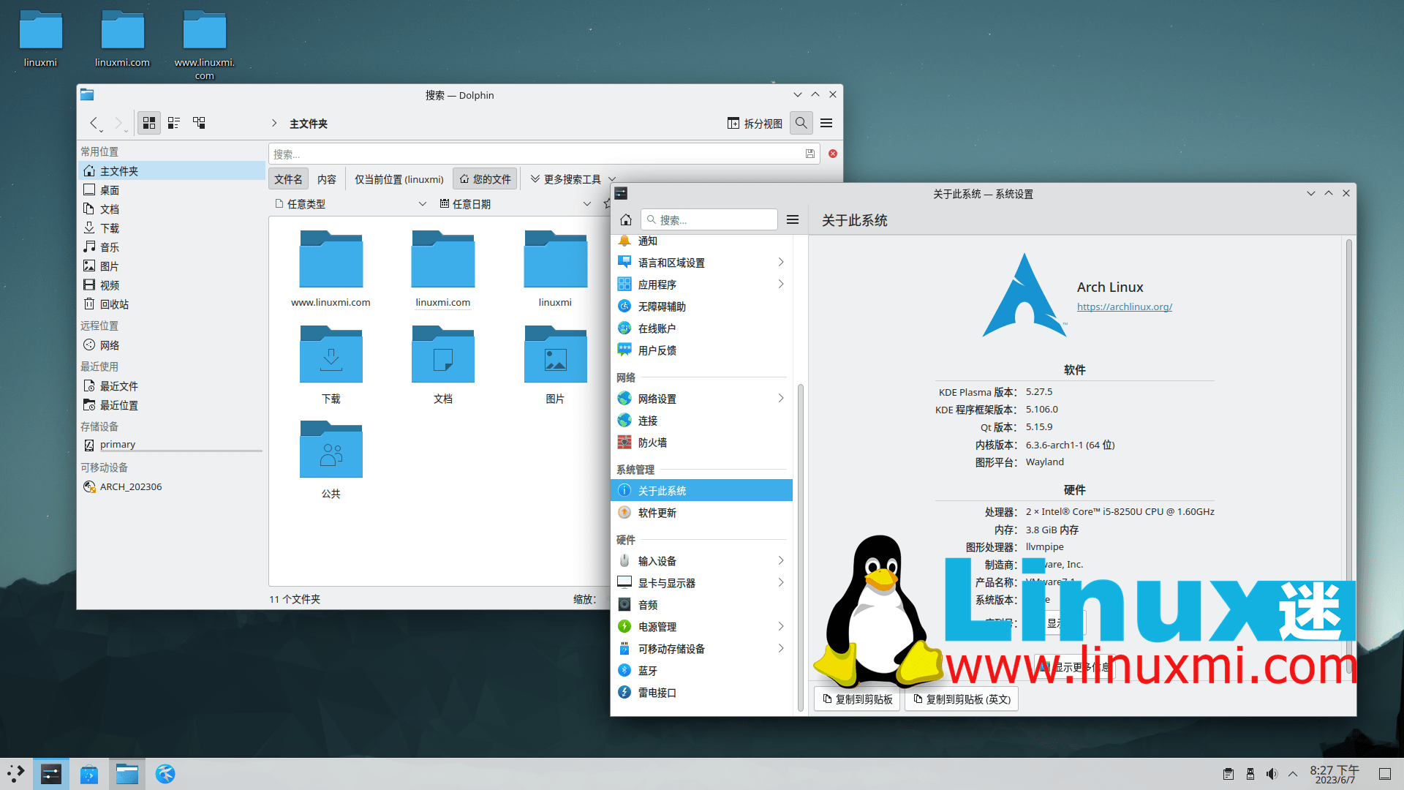The height and width of the screenshot is (790, 1404).
Task: Switch Dolphin to compact view mode
Action: pos(174,123)
